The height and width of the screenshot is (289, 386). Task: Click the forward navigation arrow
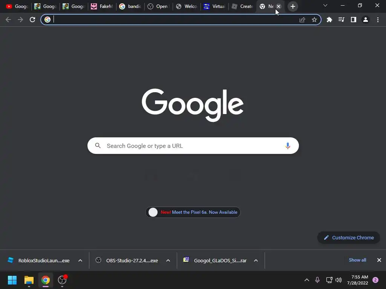(20, 20)
